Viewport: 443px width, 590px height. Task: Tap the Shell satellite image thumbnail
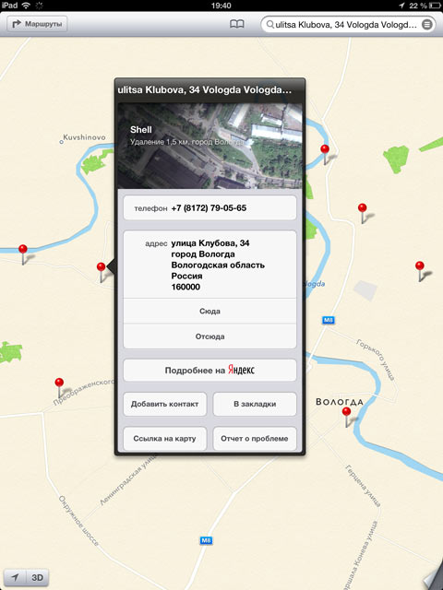210,146
